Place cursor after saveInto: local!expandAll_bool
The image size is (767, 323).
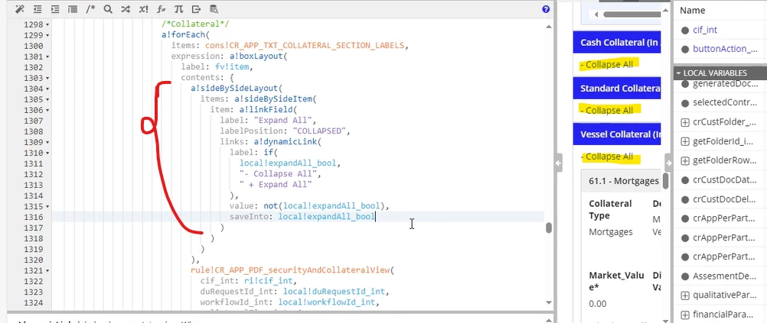pyautogui.click(x=376, y=217)
